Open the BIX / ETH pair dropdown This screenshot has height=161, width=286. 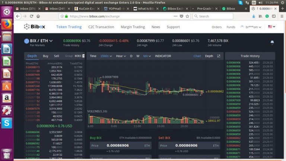41,41
